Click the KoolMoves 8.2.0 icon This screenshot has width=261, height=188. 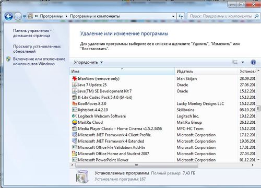[x=75, y=103]
